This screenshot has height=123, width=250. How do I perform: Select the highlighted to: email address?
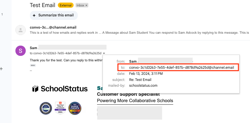(182, 67)
